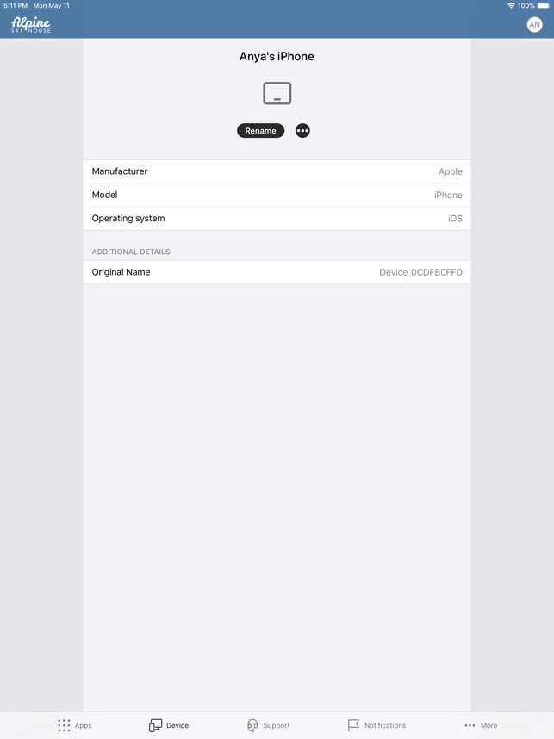Switch to the Support tab label

click(277, 725)
